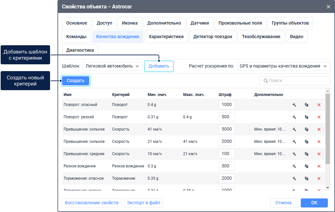
Task: Click the Добавить template button
Action: point(159,66)
